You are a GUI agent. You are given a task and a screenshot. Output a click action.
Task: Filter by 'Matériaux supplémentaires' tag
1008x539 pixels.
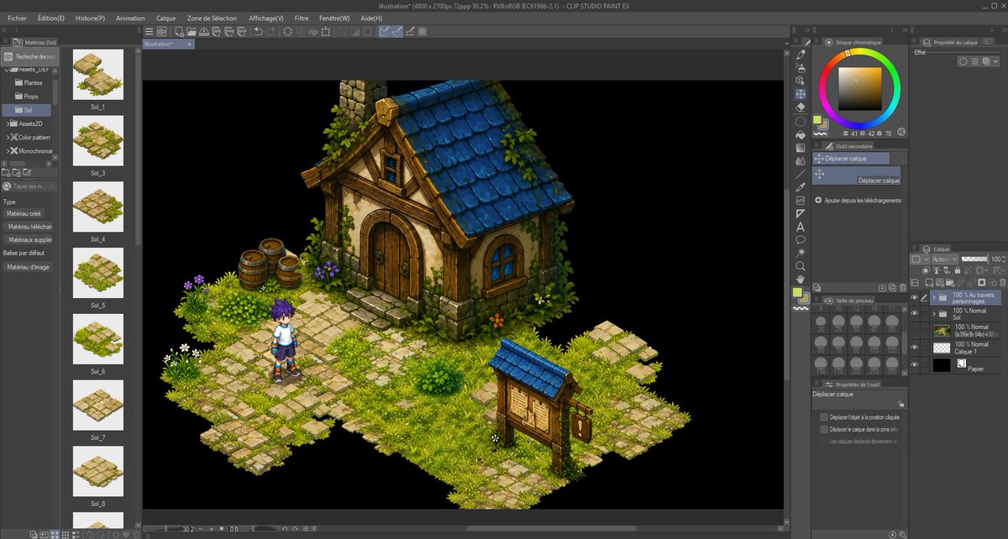(x=29, y=239)
